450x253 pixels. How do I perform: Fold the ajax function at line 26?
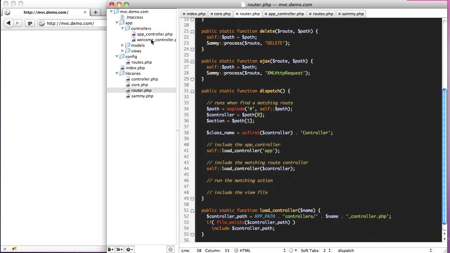[192, 61]
